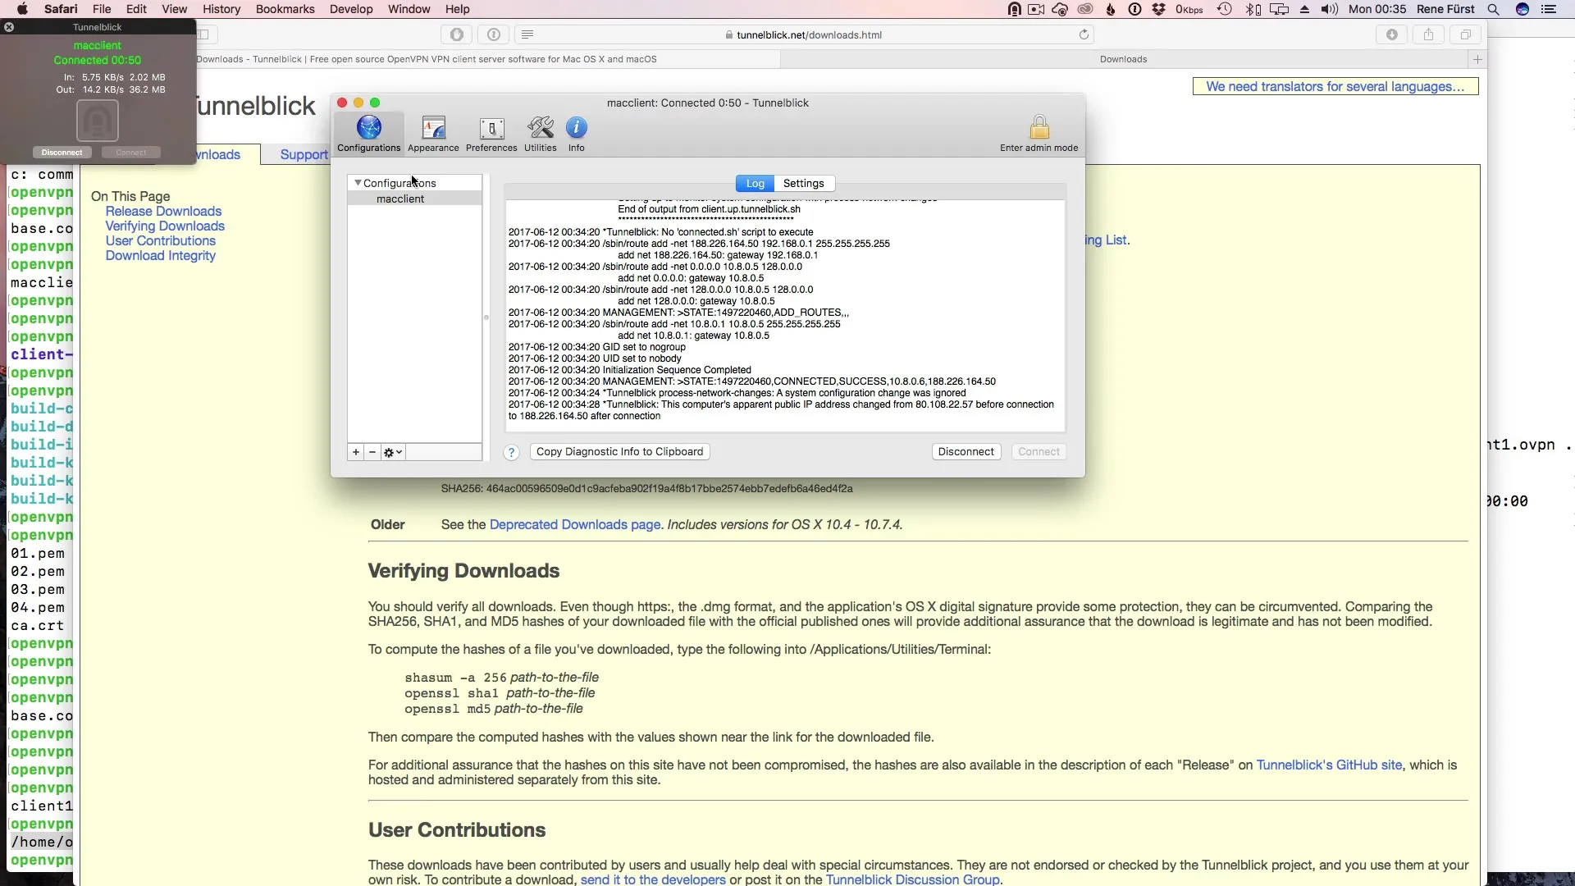The width and height of the screenshot is (1575, 886).
Task: Switch to the Log tab
Action: [x=756, y=184]
